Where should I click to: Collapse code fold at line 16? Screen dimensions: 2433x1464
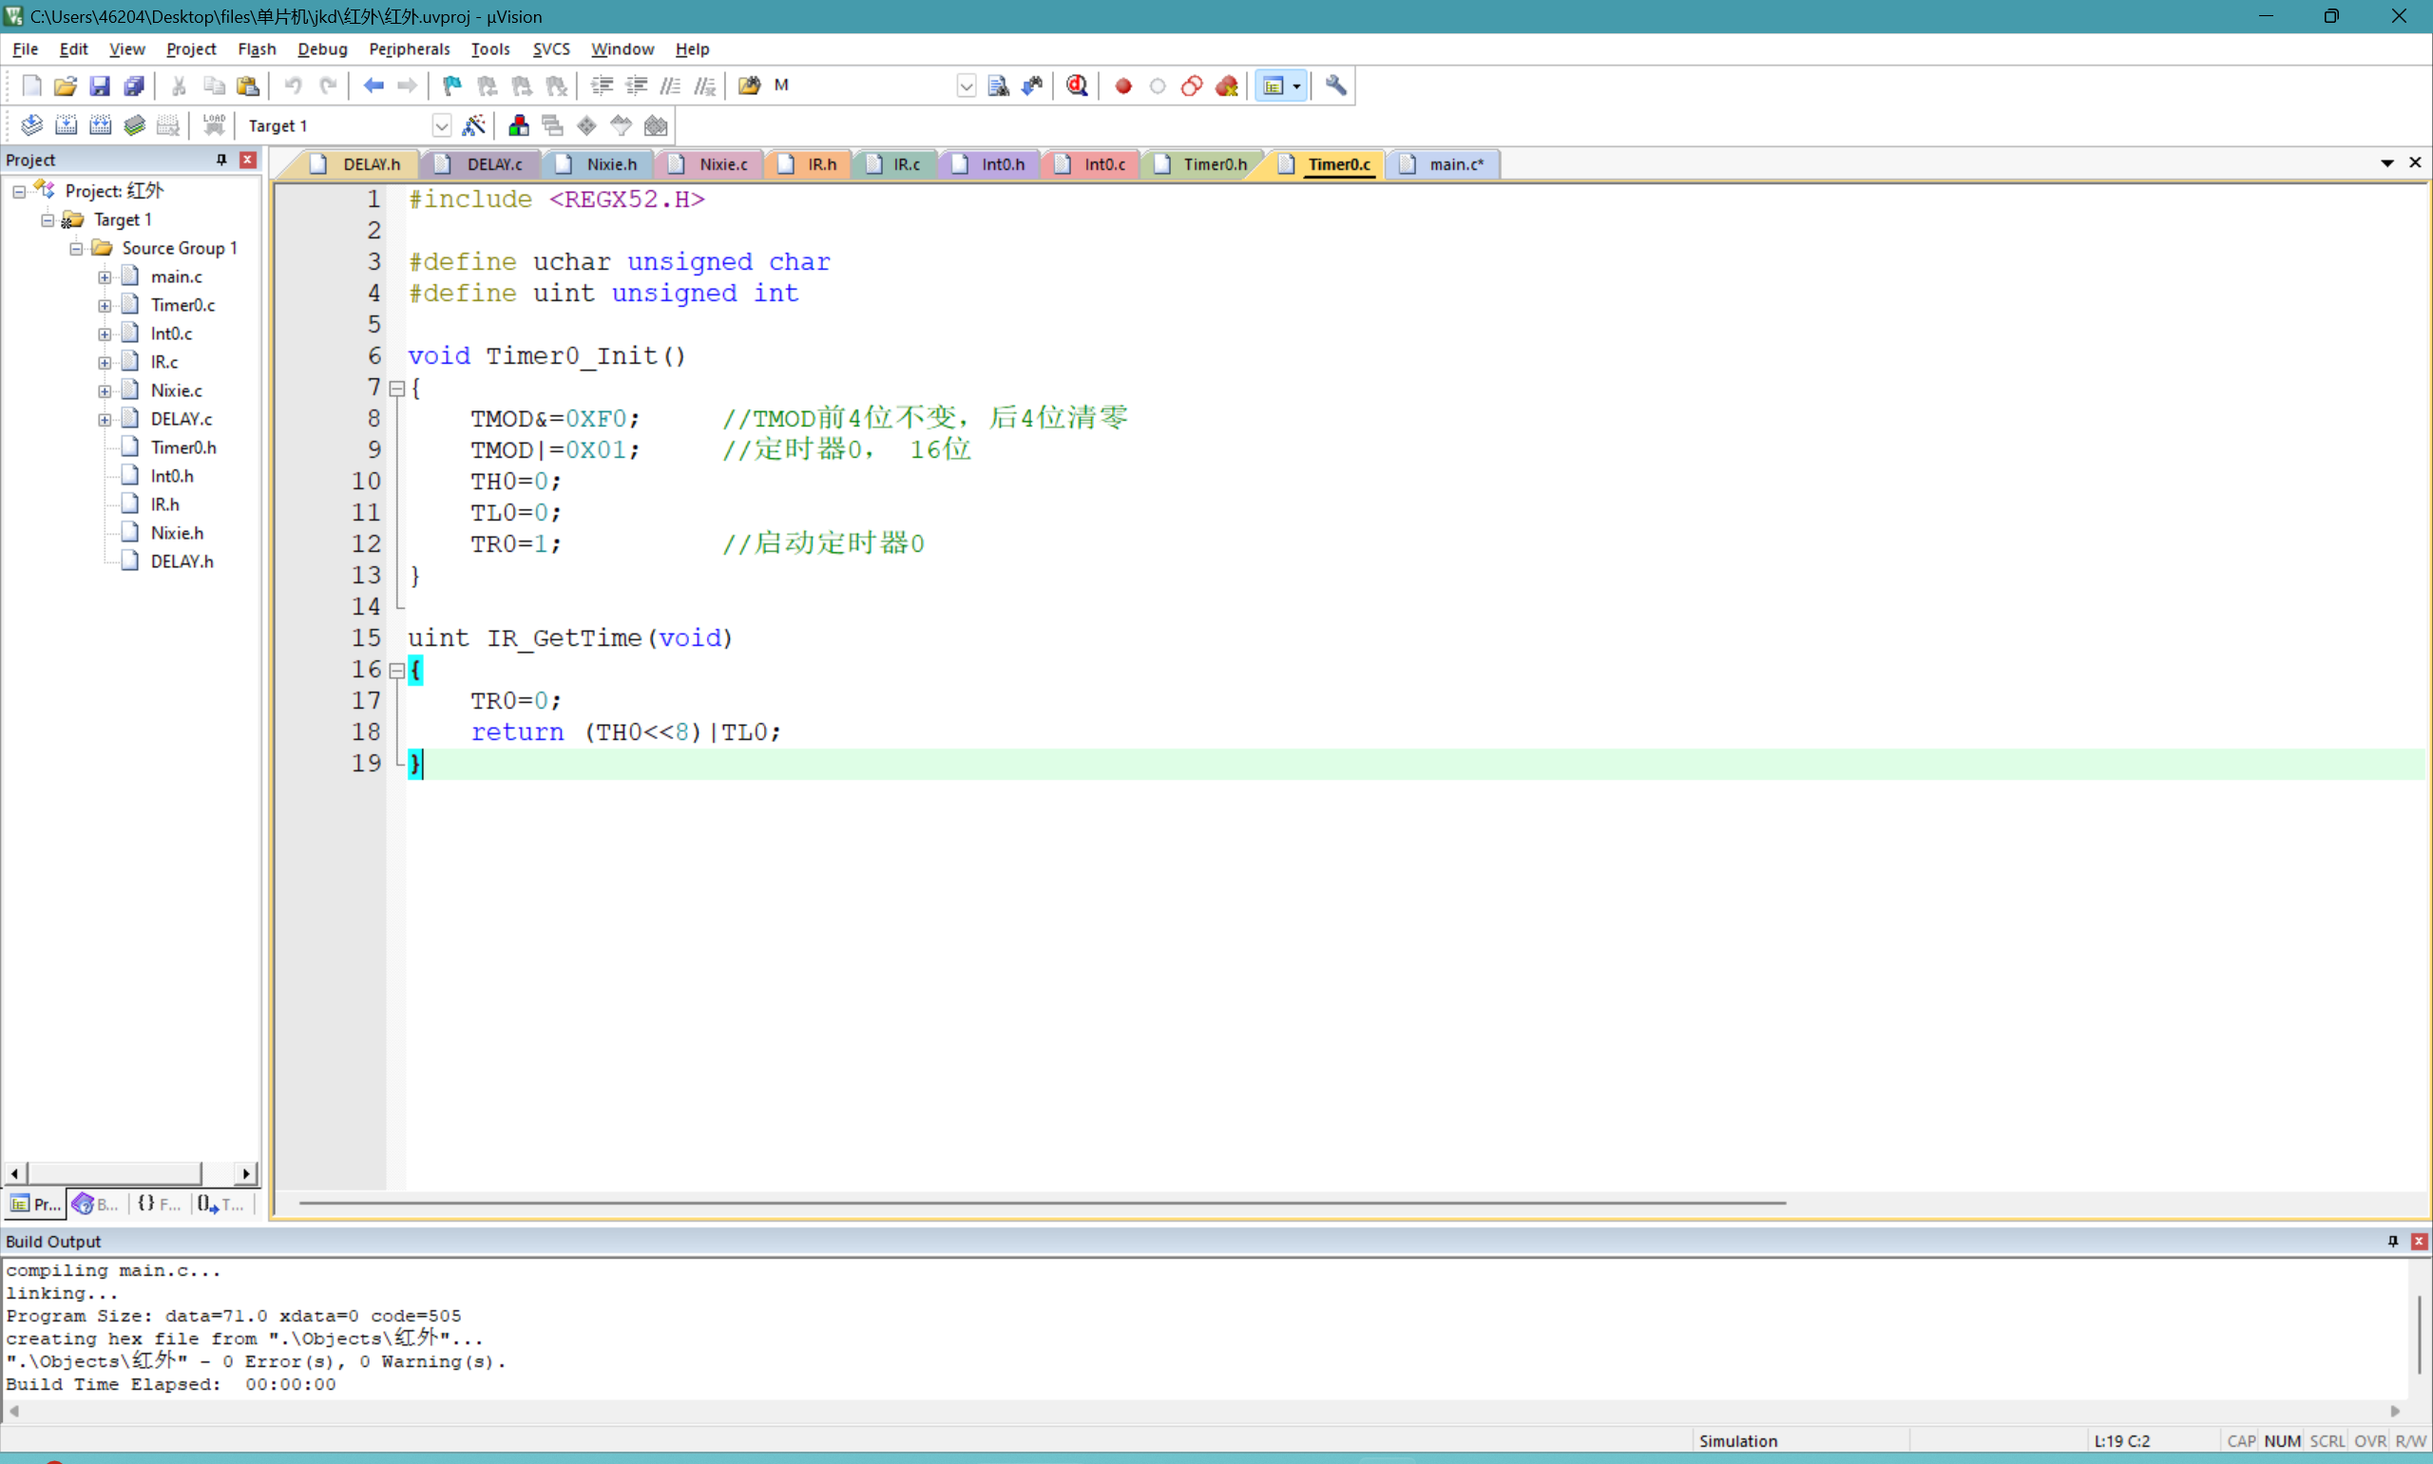coord(396,671)
